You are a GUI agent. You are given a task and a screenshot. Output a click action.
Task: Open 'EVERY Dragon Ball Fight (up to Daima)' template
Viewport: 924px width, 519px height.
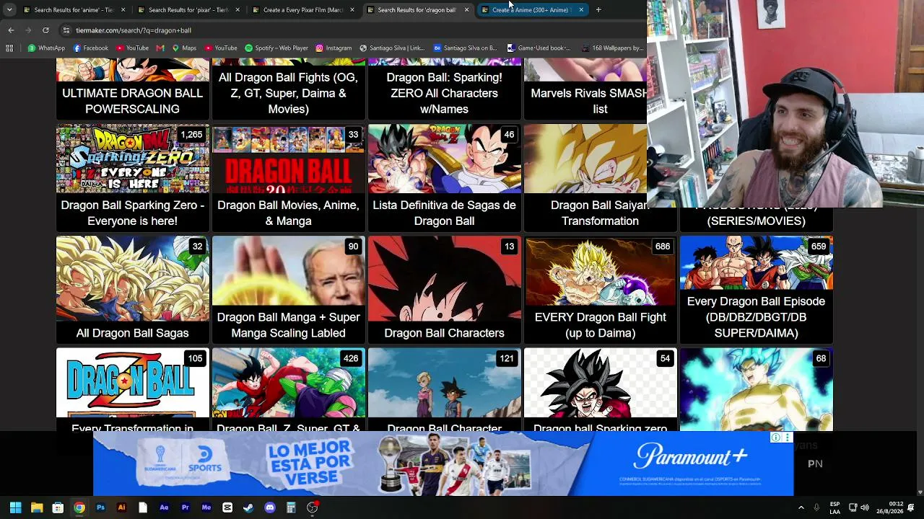(601, 290)
